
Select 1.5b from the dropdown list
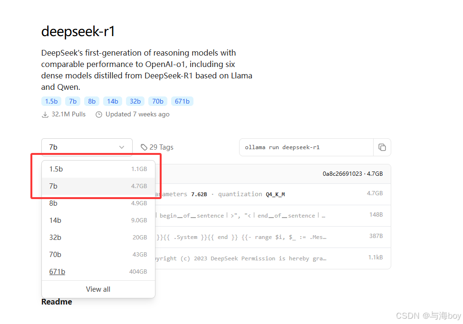pyautogui.click(x=98, y=169)
